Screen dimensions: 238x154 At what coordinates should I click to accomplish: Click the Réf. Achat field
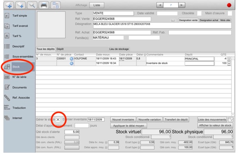[x=122, y=32]
